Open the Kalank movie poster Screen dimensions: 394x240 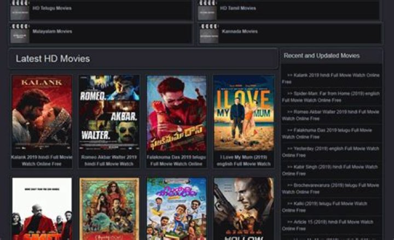pyautogui.click(x=42, y=113)
